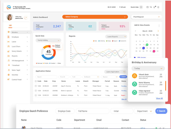The width and height of the screenshot is (171, 129).
Task: Select pink highlighted date 28 in calendar
Action: 154,51
